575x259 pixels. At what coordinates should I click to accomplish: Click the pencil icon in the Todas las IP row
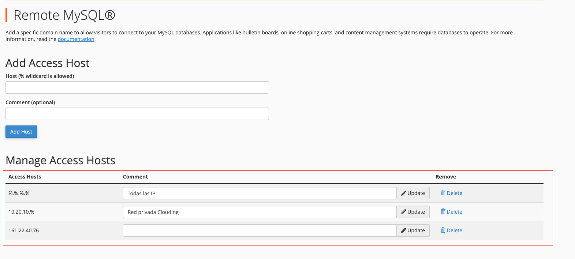tap(403, 193)
